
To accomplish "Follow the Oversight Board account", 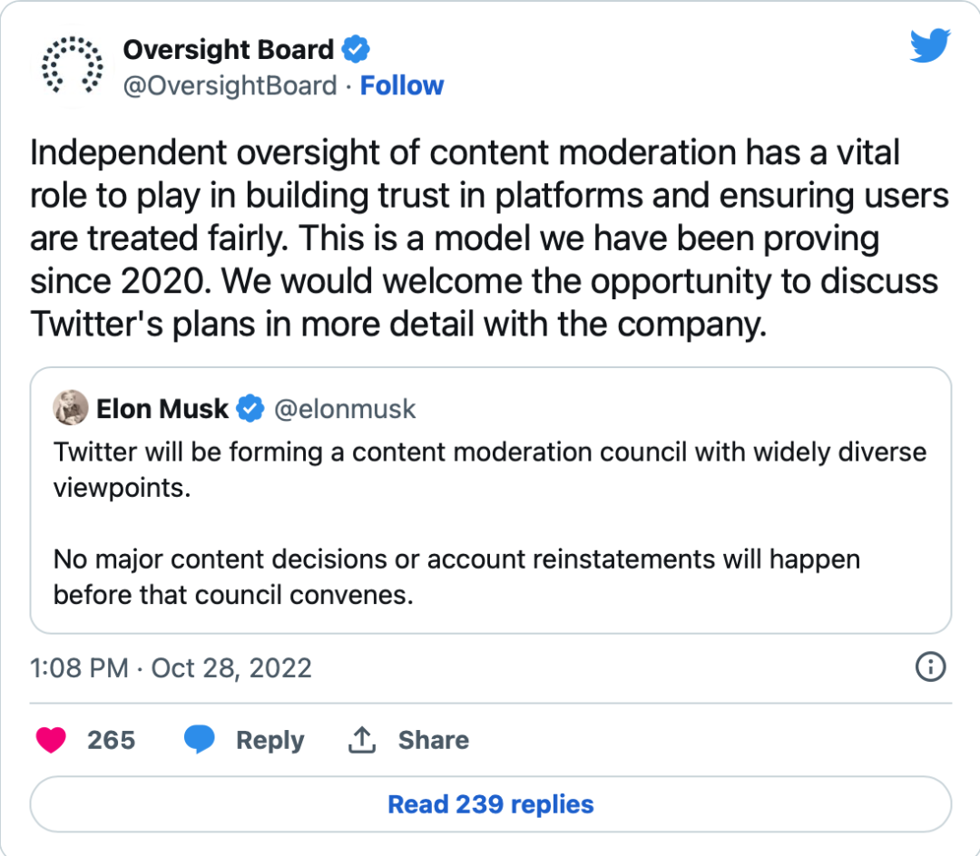I will (402, 86).
